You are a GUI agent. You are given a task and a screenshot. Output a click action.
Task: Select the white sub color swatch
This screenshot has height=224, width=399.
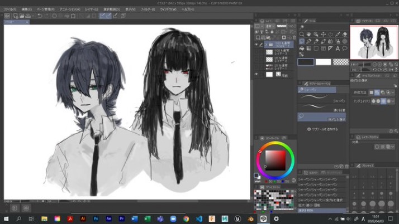(323, 62)
